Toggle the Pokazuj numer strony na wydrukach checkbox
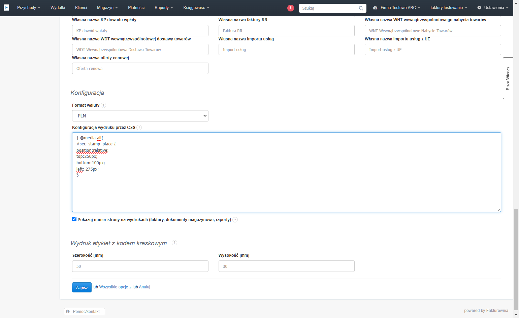The height and width of the screenshot is (318, 519). [x=74, y=219]
